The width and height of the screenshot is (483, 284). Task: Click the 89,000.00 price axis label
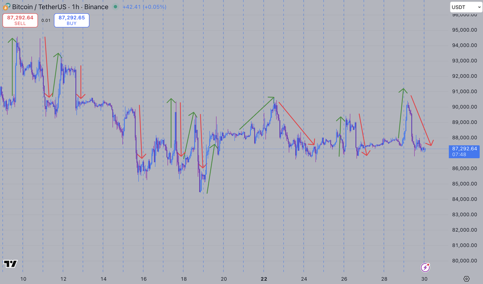point(465,122)
